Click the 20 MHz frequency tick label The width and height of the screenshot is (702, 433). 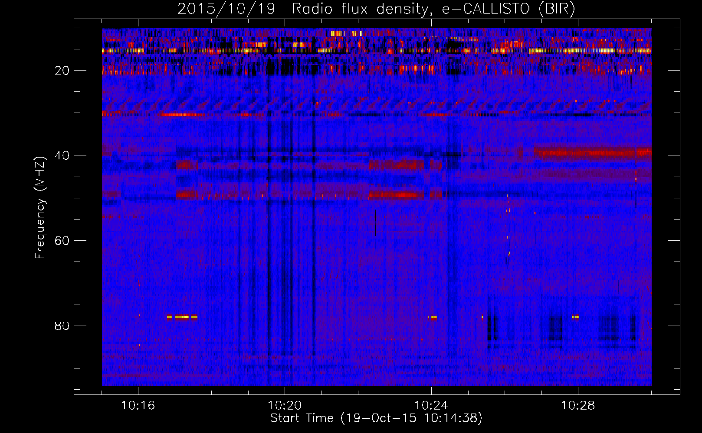click(62, 71)
